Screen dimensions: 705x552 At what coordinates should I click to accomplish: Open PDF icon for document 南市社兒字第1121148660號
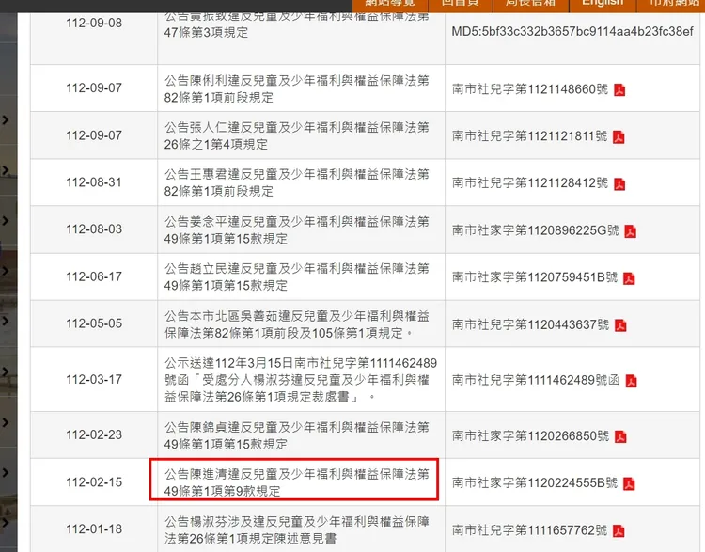[x=619, y=89]
